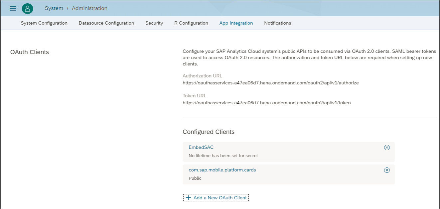
Task: Select the Token URL value text
Action: [x=267, y=103]
